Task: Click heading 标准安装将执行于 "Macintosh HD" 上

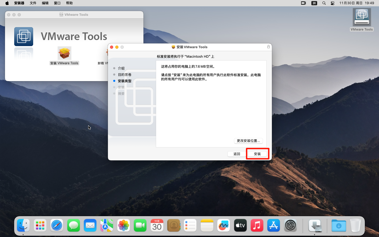Action: tap(186, 56)
